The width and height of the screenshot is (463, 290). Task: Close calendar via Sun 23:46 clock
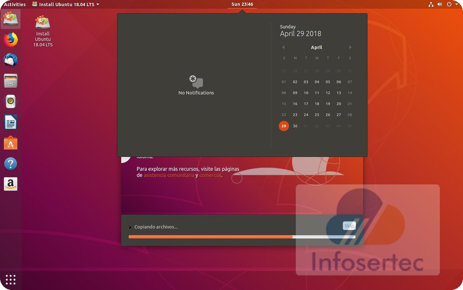point(242,4)
